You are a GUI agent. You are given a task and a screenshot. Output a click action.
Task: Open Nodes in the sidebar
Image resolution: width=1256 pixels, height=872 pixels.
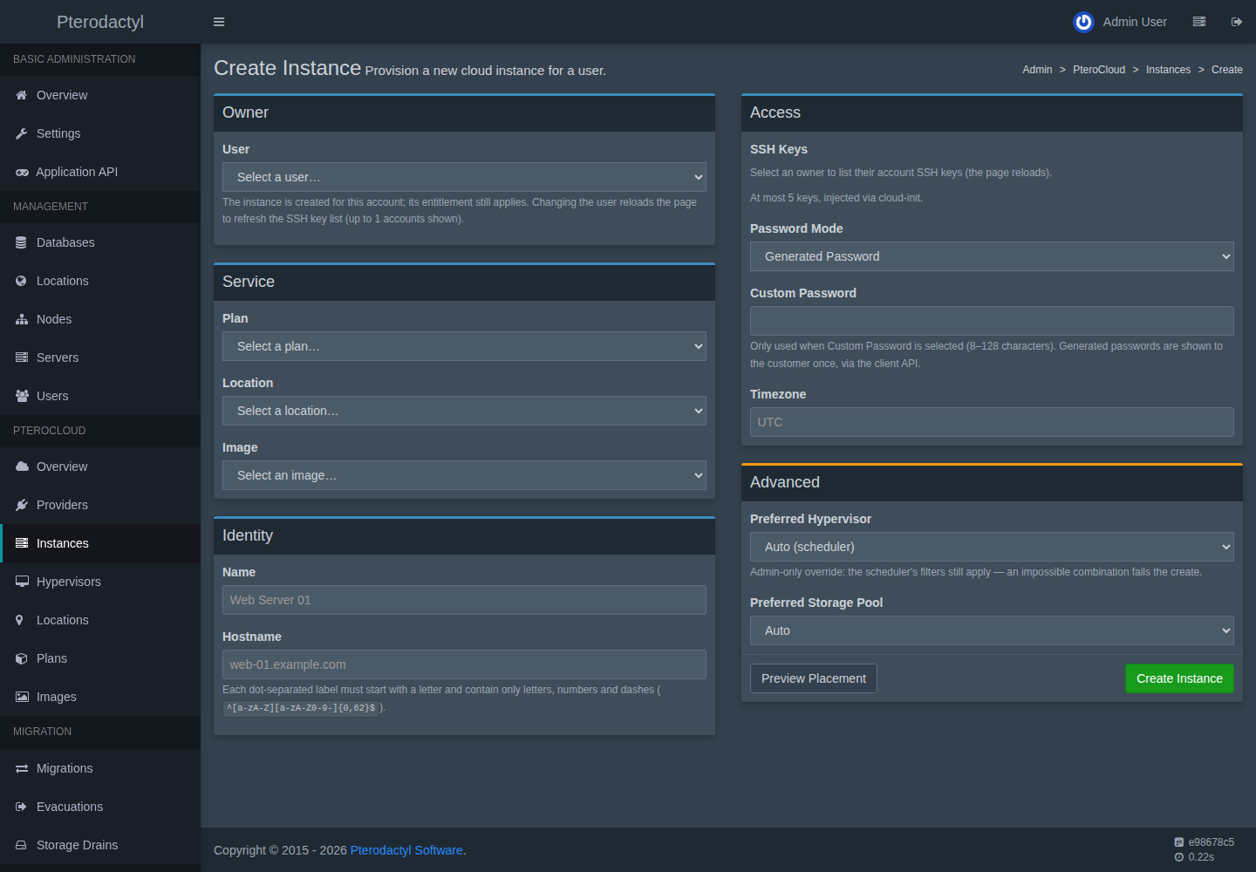[100, 319]
